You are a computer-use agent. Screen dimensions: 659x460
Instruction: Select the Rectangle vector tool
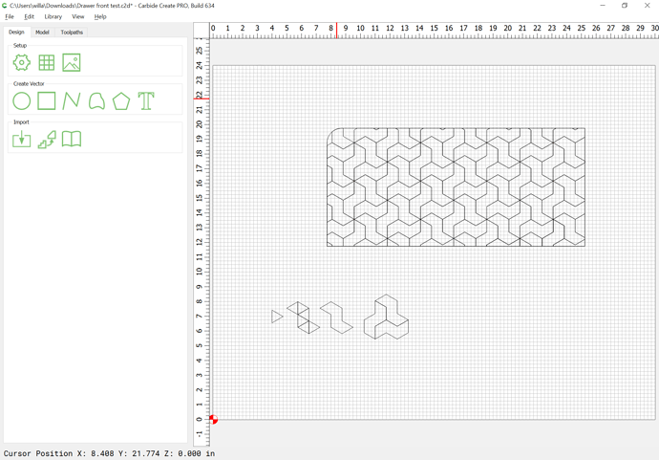pyautogui.click(x=46, y=101)
